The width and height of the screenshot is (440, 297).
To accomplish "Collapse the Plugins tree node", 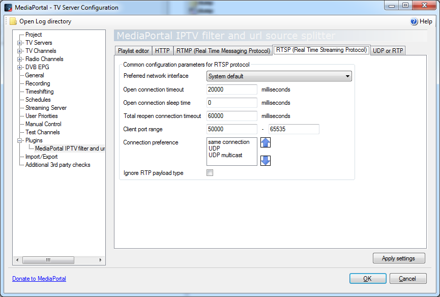I will pos(20,140).
